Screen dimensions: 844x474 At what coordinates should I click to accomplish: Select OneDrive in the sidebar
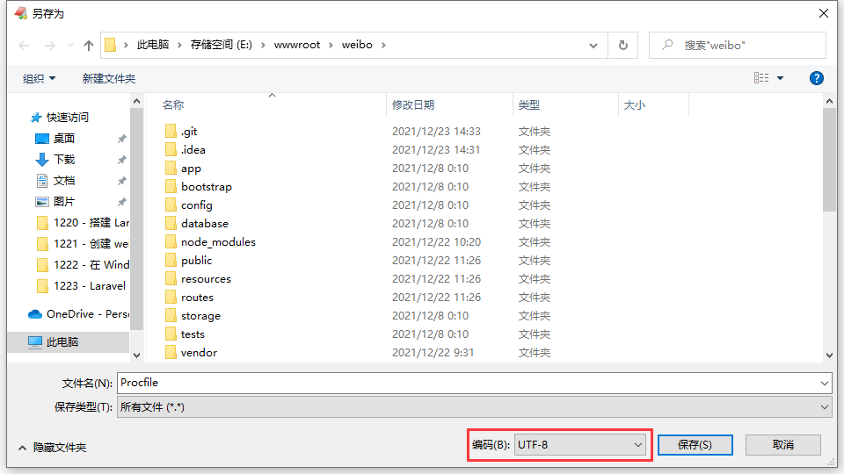point(78,314)
